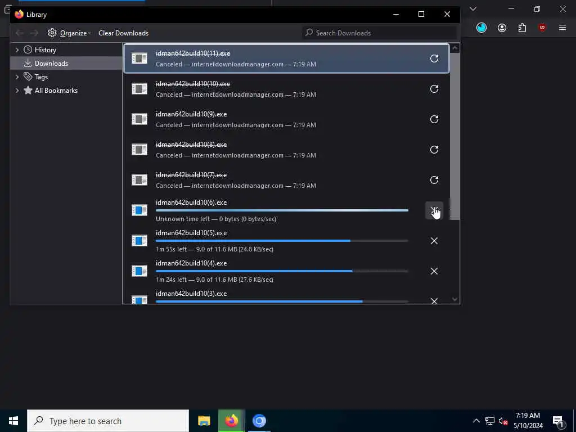Click progress bar of idman642build10(6).exe
576x432 pixels.
coord(282,210)
